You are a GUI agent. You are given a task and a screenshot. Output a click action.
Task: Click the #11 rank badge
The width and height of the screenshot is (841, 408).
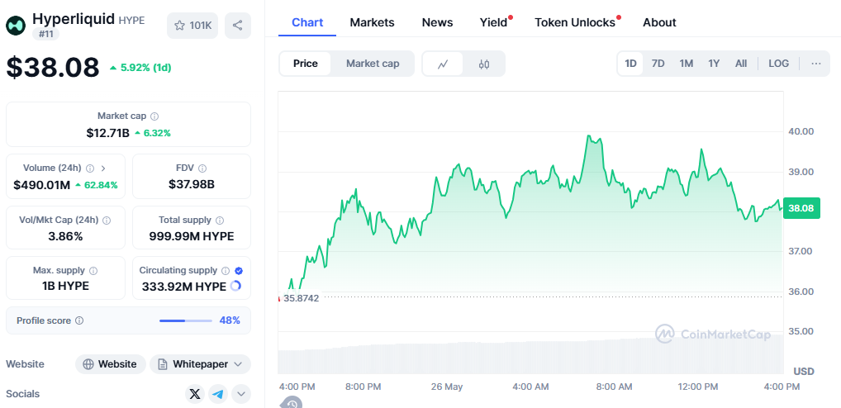pos(45,35)
